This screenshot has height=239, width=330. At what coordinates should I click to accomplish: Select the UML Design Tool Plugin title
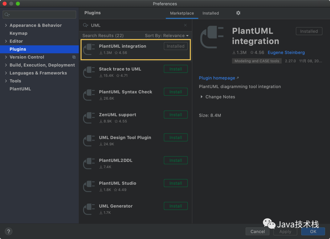point(125,138)
